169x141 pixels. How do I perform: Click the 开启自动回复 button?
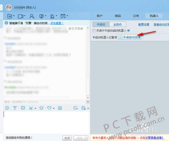(130, 37)
